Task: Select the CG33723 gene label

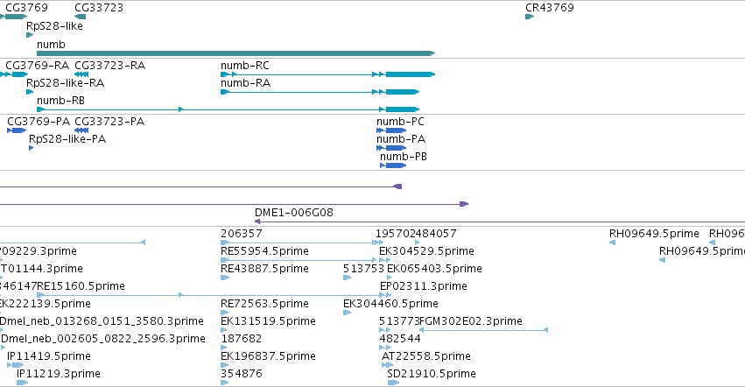Action: point(99,8)
